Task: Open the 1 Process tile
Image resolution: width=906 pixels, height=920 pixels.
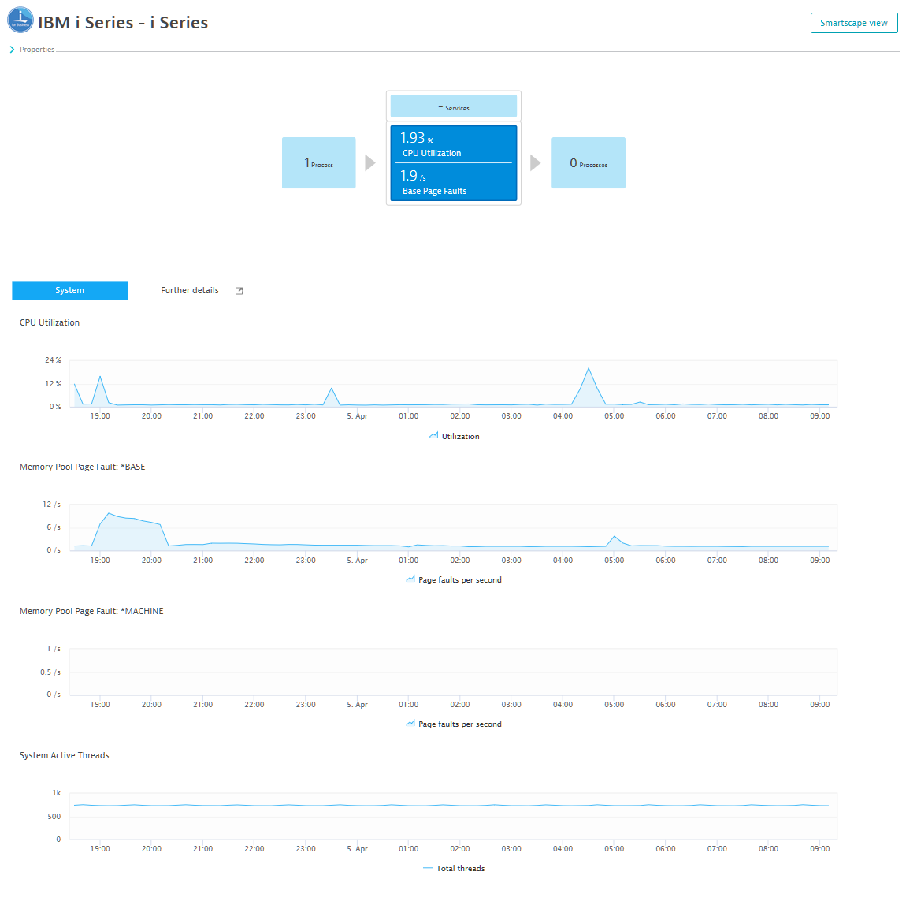Action: click(318, 162)
